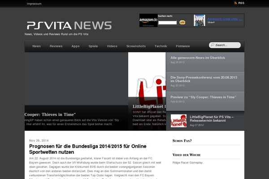The image size is (269, 179).
Task: Click the 'Video der Woche' sidebar heading
Action: pos(187,155)
